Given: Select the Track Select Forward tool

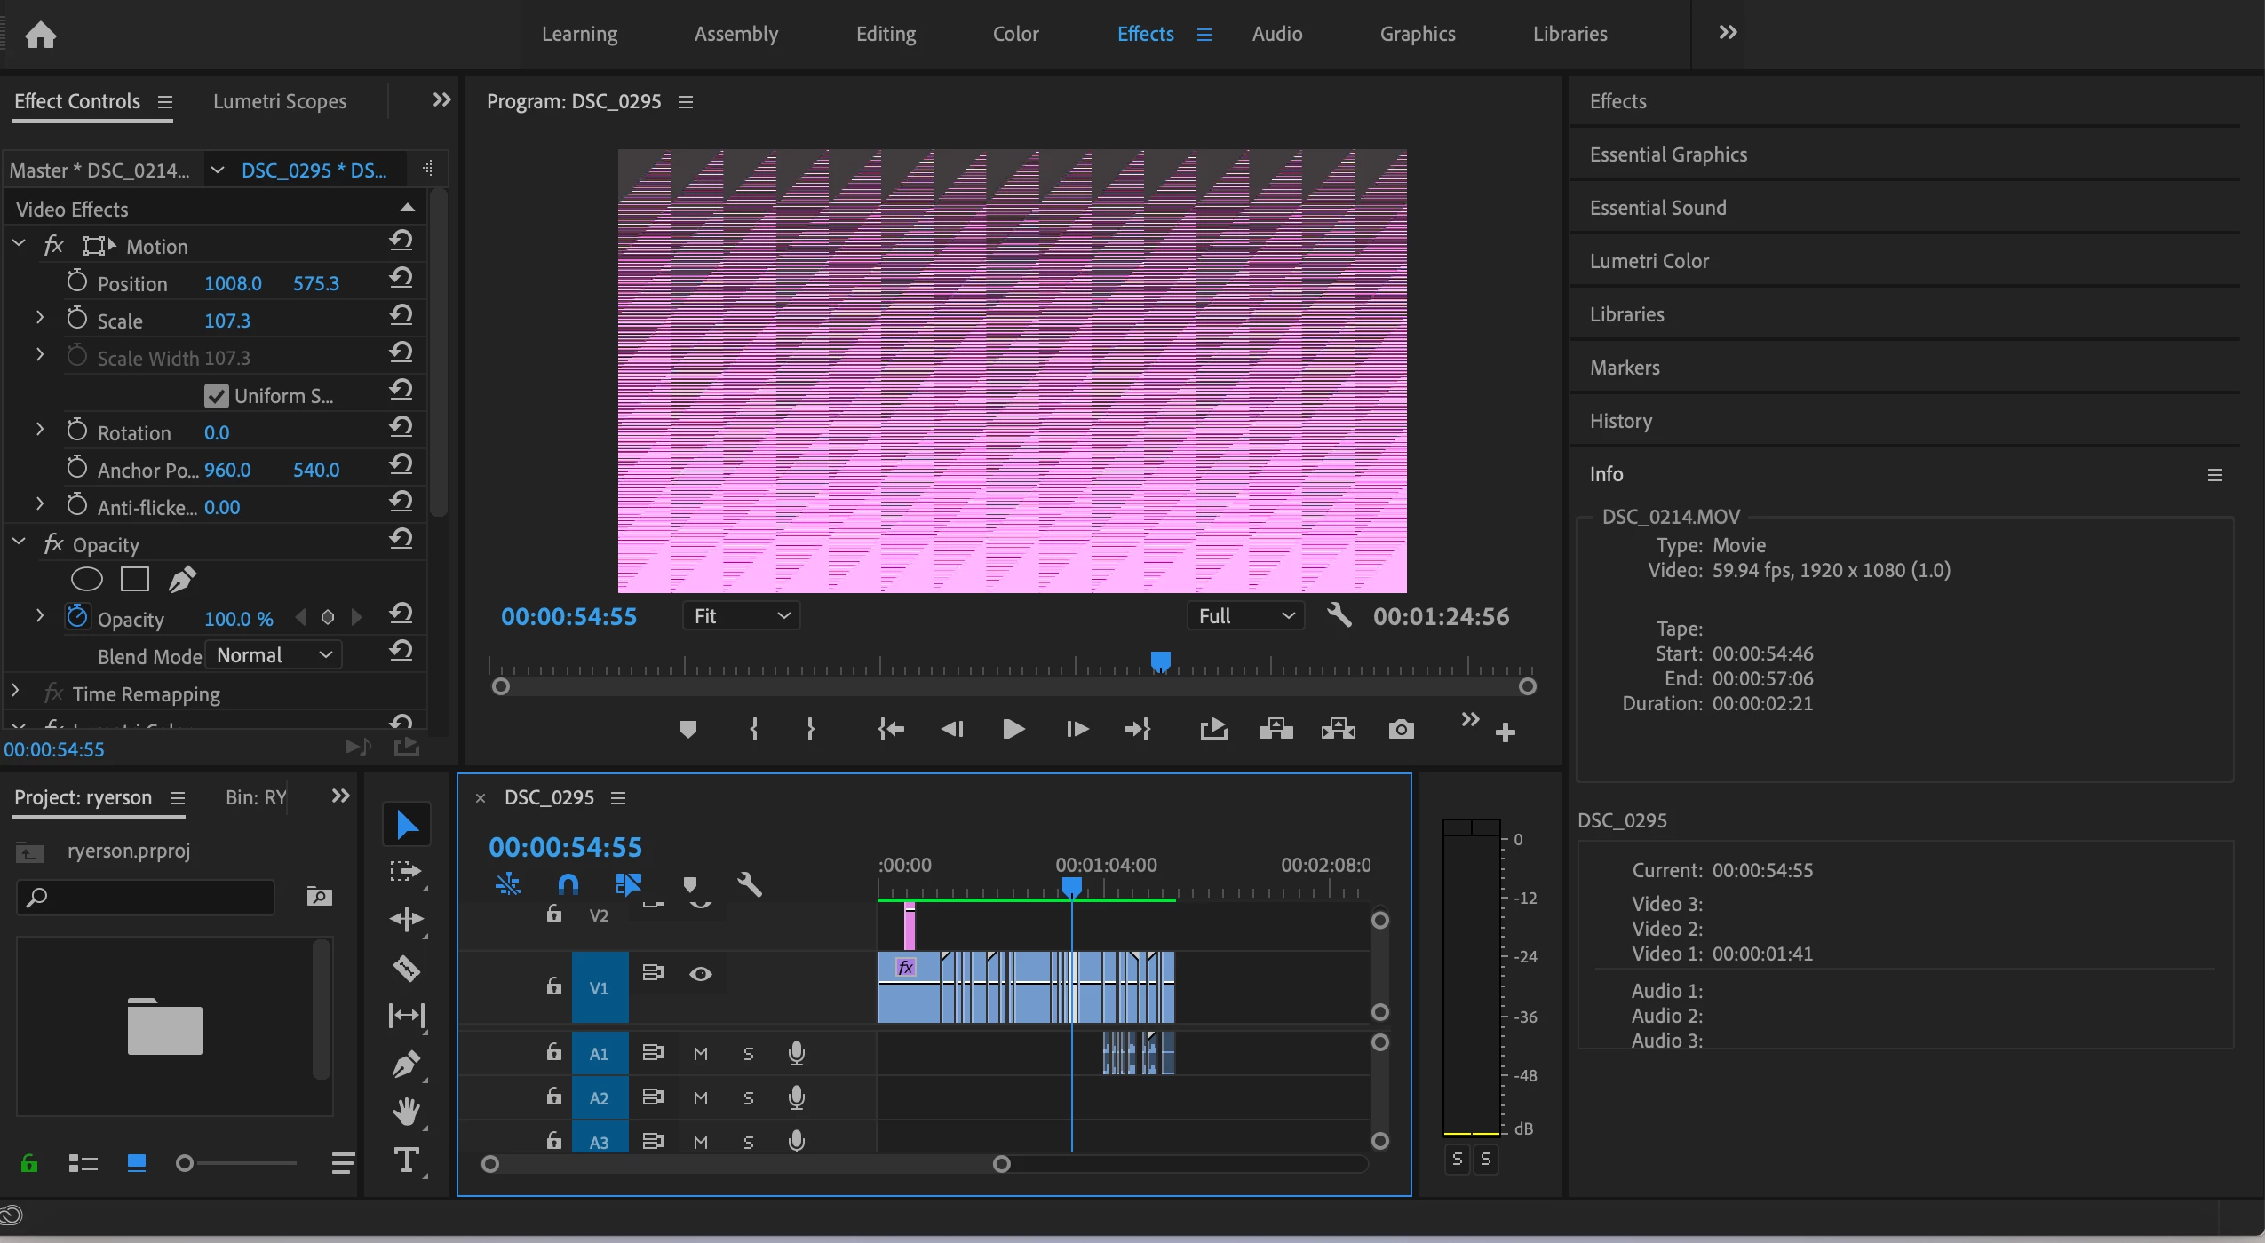Looking at the screenshot, I should tap(407, 872).
